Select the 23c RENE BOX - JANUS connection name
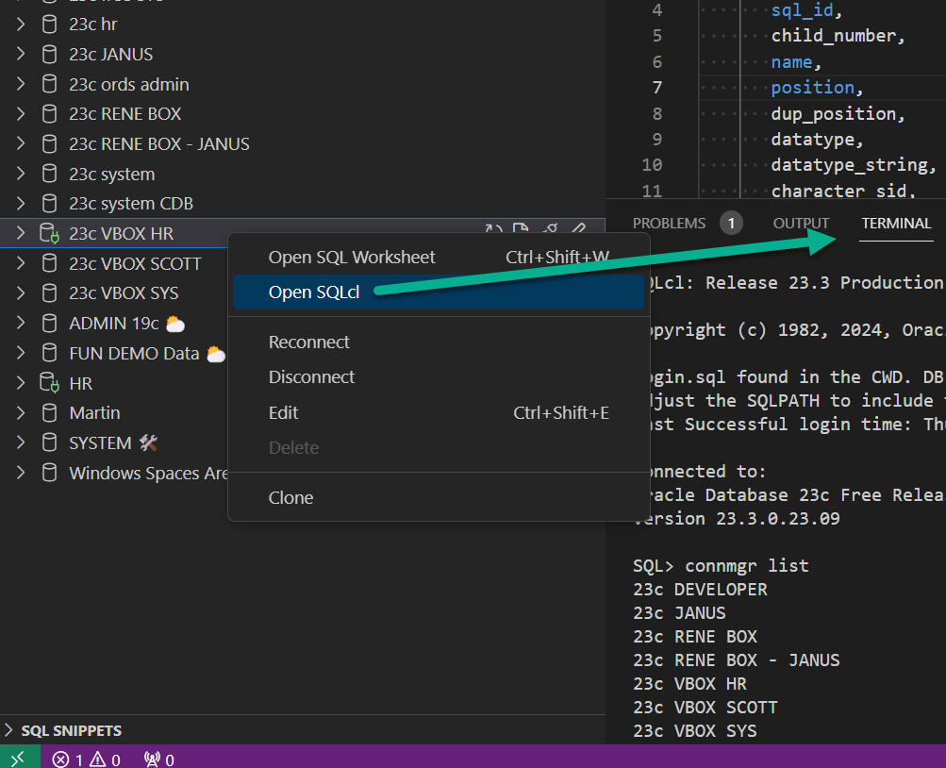This screenshot has height=768, width=946. (159, 144)
